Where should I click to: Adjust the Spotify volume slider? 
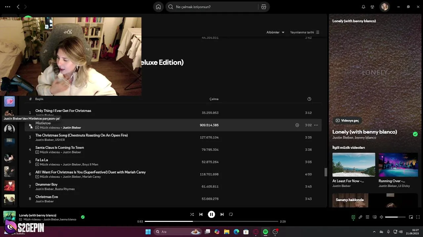(395, 217)
